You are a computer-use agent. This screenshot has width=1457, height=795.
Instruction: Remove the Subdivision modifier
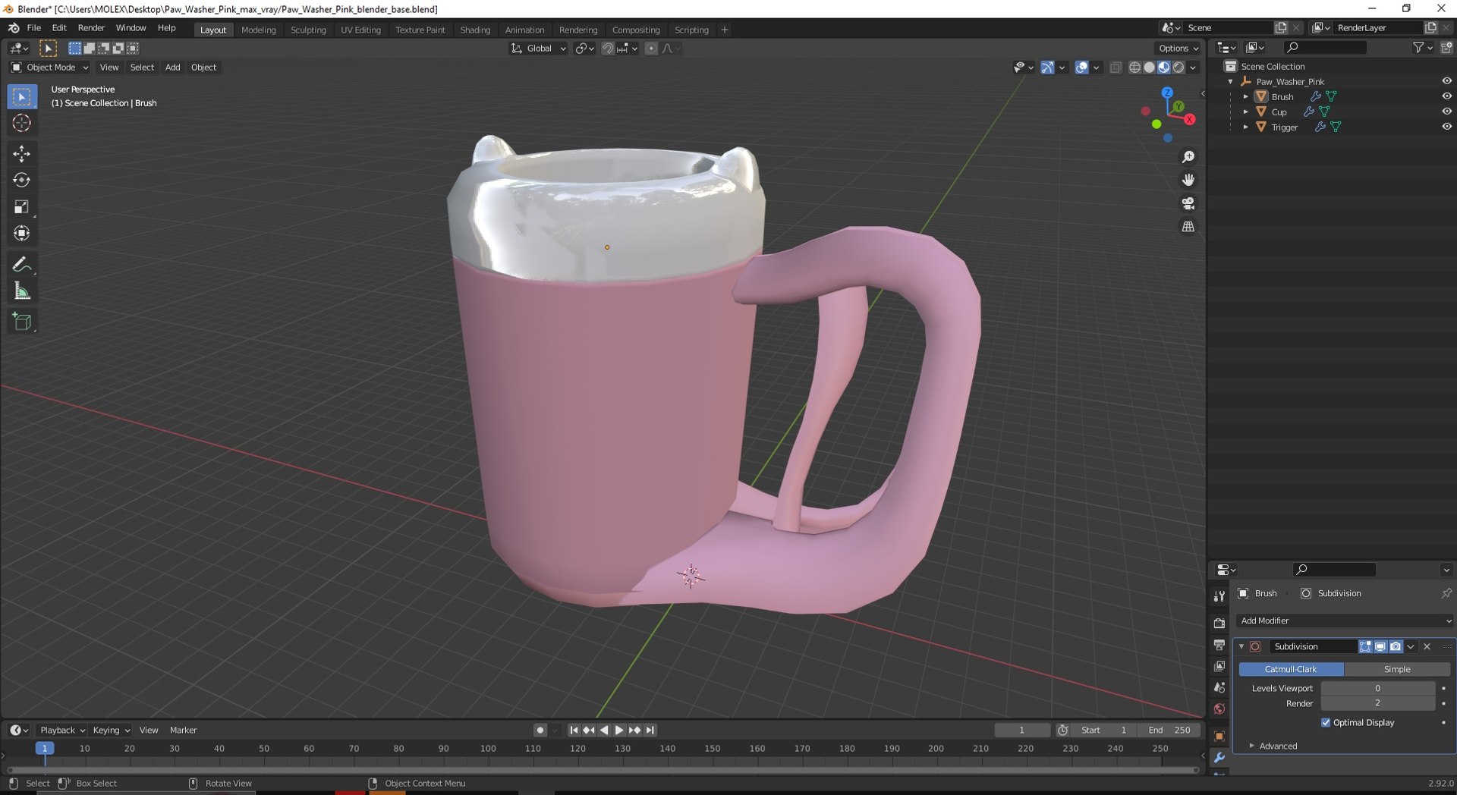click(x=1427, y=647)
